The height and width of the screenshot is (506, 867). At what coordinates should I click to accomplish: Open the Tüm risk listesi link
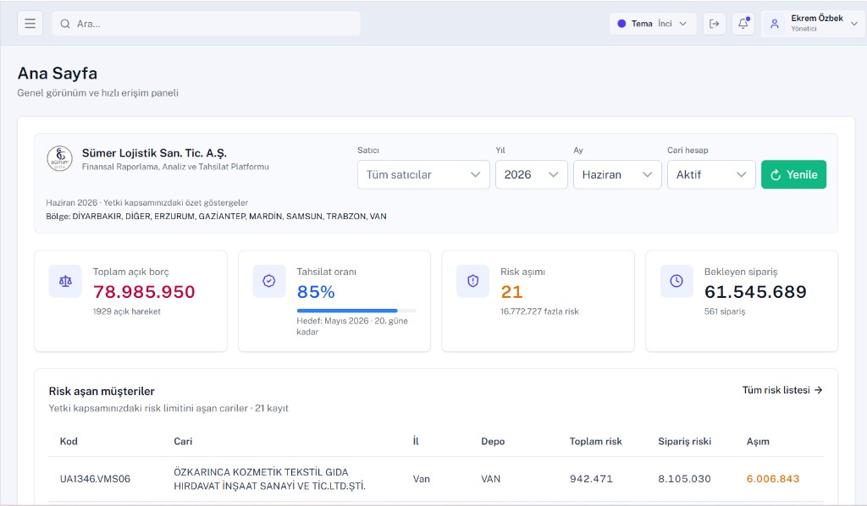tap(782, 390)
